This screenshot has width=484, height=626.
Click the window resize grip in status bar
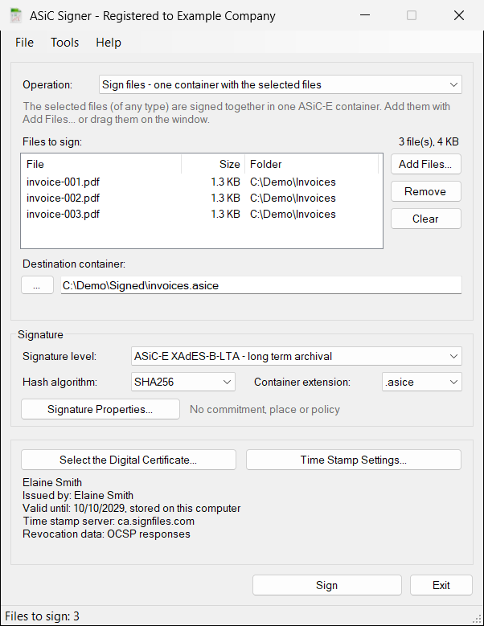pos(477,619)
